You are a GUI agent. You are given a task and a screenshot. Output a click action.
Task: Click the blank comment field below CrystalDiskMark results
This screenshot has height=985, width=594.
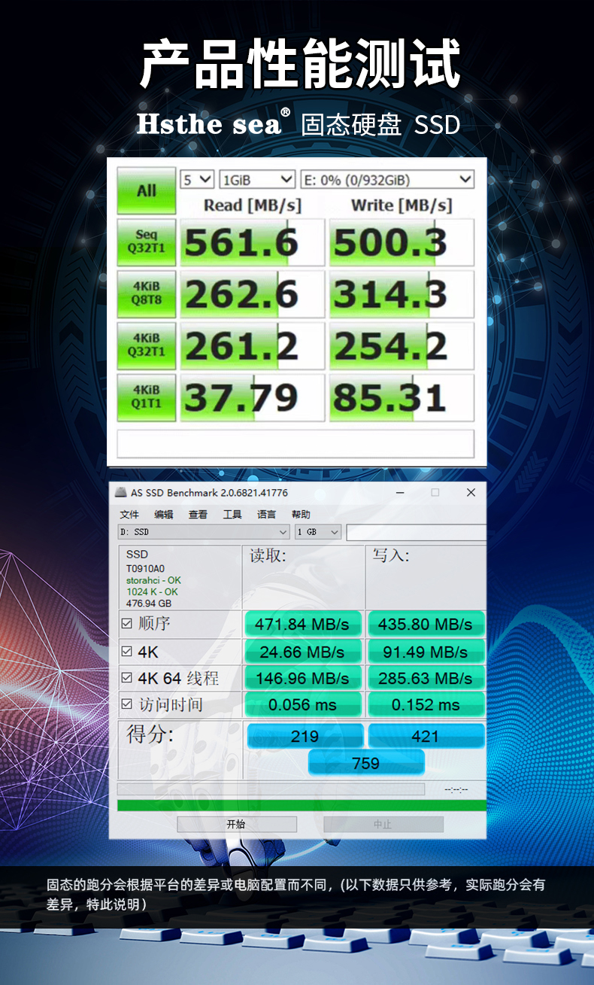tap(295, 443)
